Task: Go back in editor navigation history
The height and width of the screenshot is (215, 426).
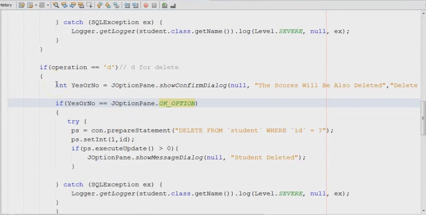Action: click(30, 5)
